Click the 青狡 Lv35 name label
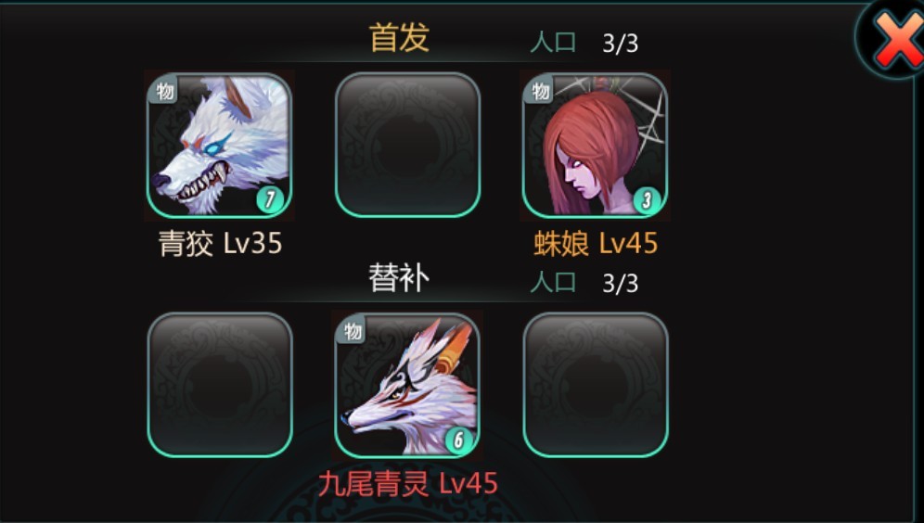 tap(221, 243)
